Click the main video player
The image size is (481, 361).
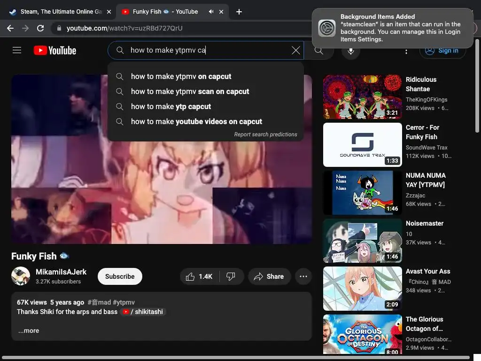[x=162, y=159]
